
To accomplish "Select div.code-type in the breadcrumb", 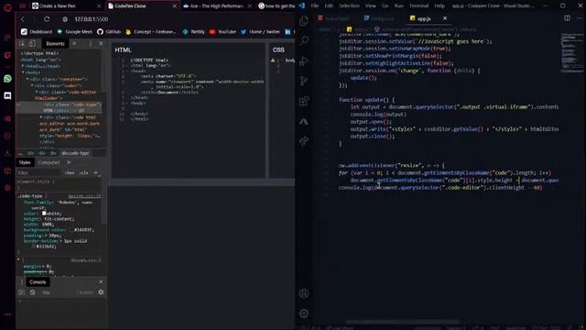I will click(75, 153).
